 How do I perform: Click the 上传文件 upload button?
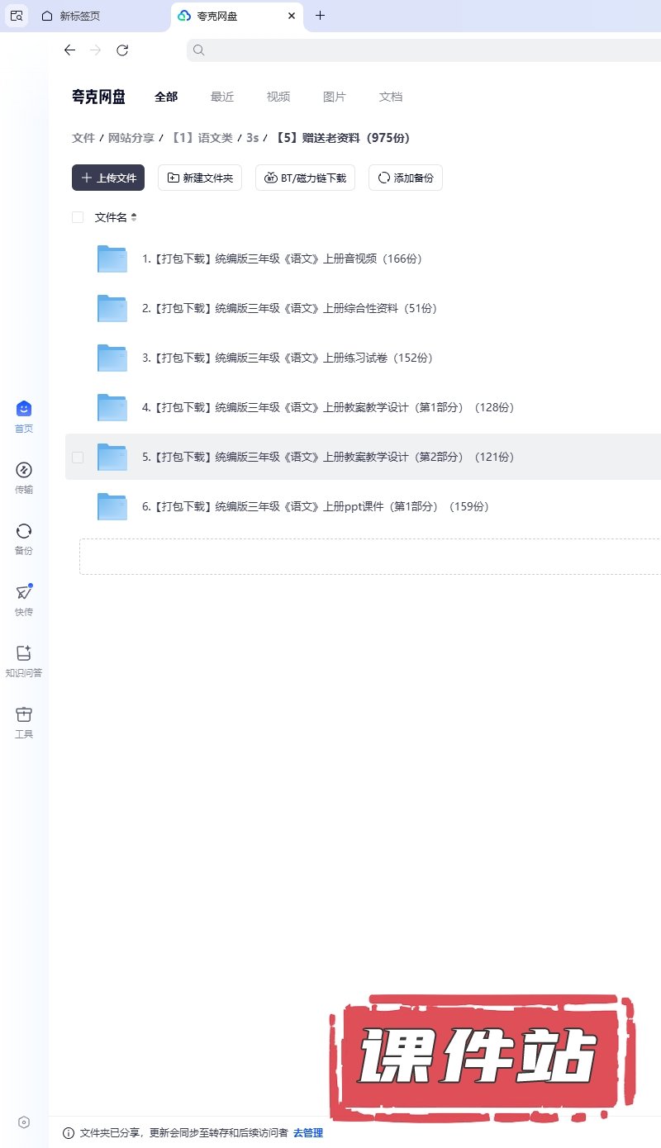[108, 178]
